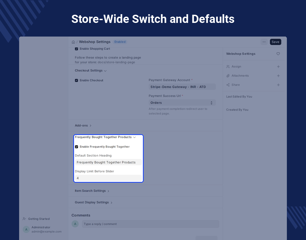This screenshot has height=240, width=306.
Task: Expand Guest Display Settings section
Action: click(93, 202)
